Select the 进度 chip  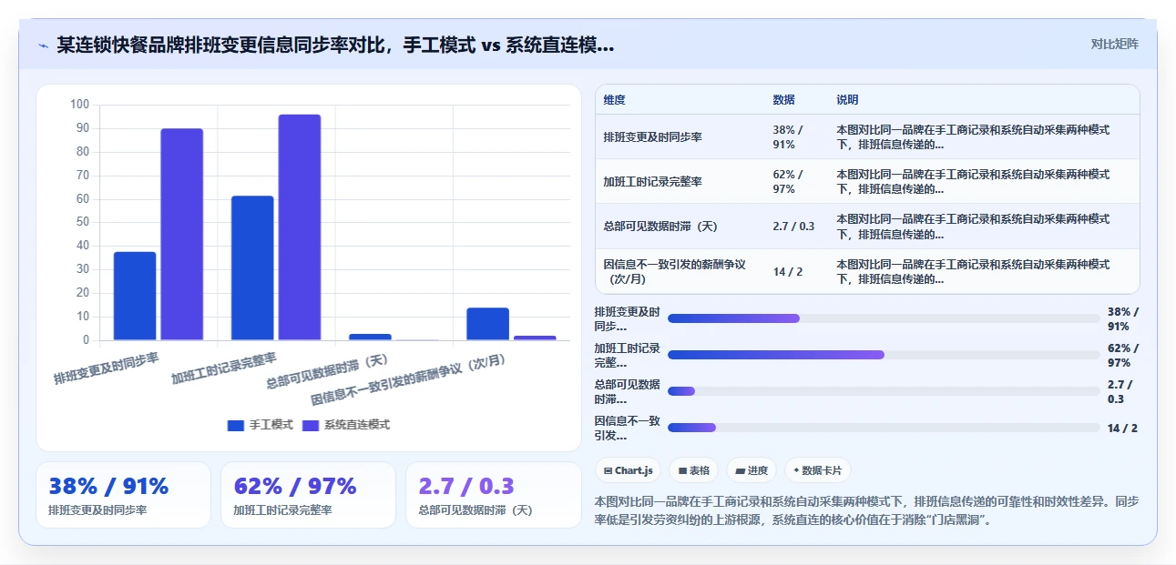pos(752,470)
